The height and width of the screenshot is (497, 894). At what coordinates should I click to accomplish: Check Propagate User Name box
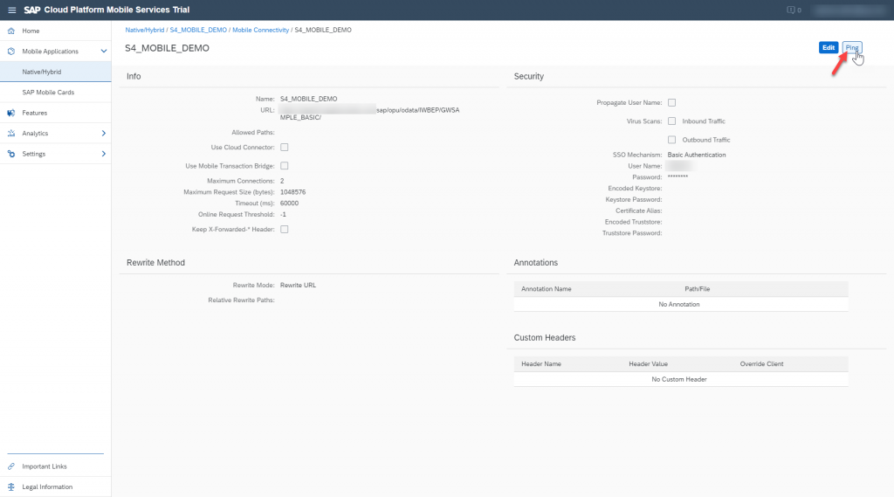pos(671,103)
